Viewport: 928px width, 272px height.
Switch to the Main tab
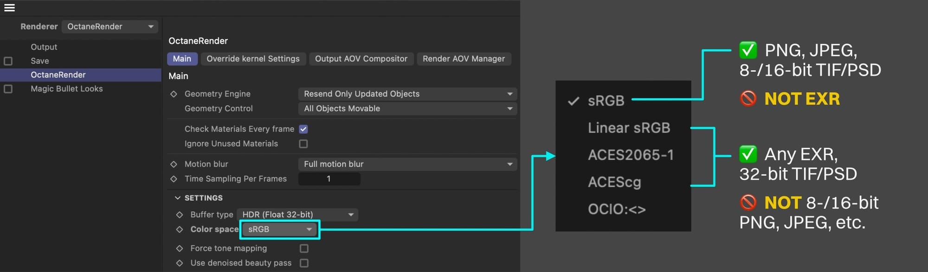pos(182,59)
